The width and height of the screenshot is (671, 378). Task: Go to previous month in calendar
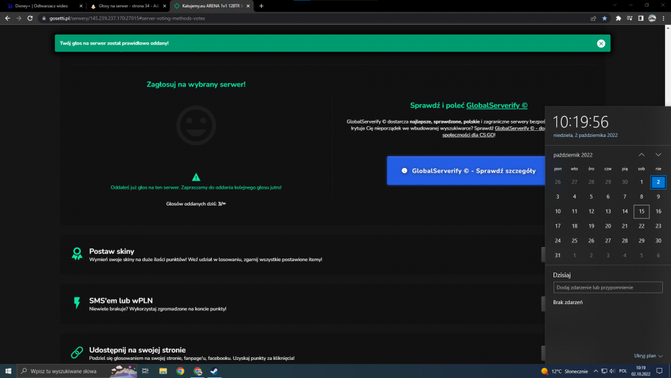pos(641,154)
